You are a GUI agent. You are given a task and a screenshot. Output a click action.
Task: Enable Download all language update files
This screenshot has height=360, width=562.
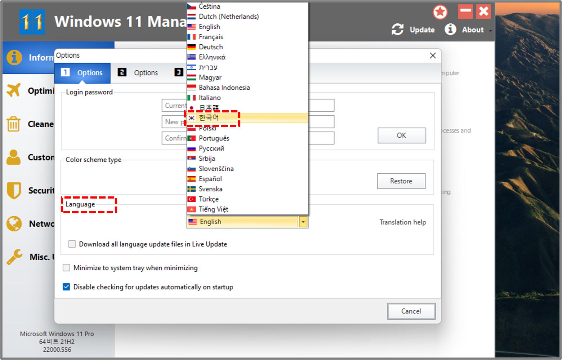72,244
